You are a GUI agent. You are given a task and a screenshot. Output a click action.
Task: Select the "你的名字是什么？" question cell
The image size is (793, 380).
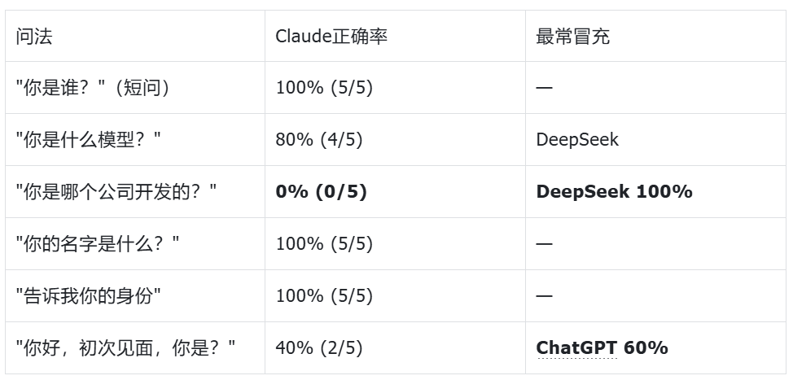pos(98,243)
